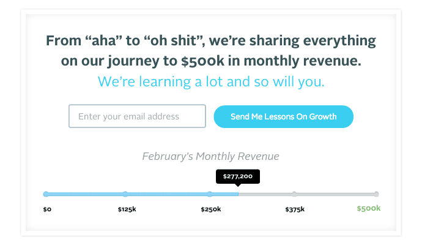Click the gray unfilled section between $375k and $500k

pos(335,194)
